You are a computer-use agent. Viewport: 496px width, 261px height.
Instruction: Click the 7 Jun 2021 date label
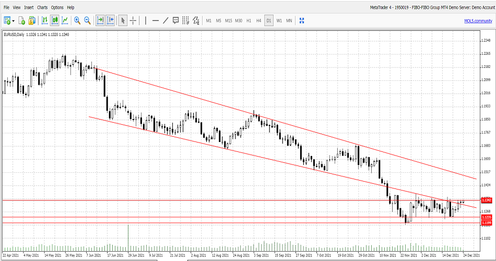pyautogui.click(x=93, y=255)
